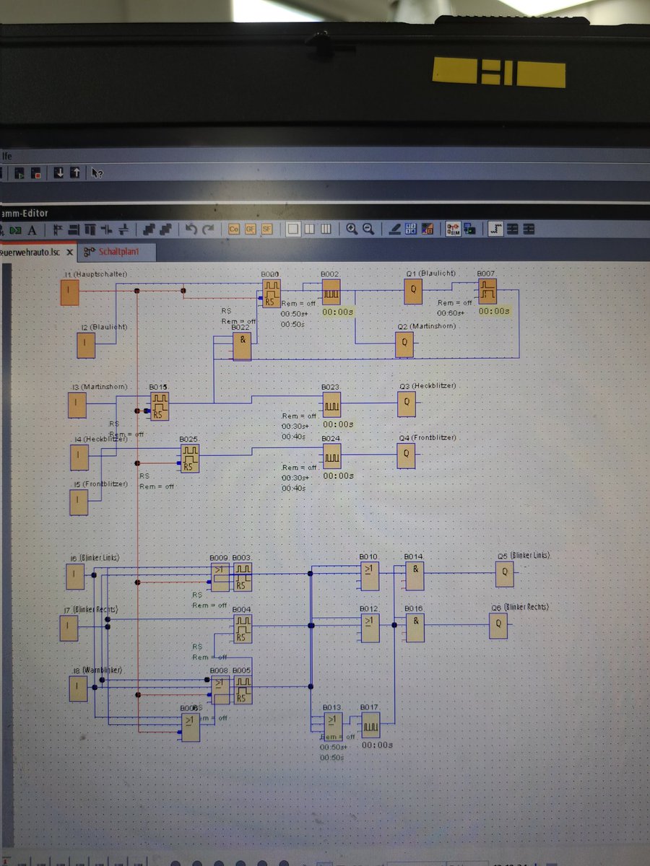This screenshot has height=866, width=650.
Task: Click the undo arrow icon
Action: coord(191,229)
